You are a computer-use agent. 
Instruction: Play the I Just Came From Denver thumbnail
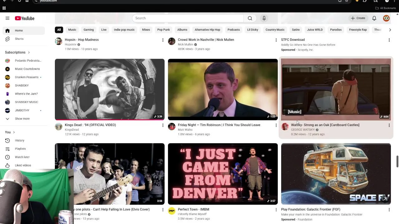tap(223, 174)
